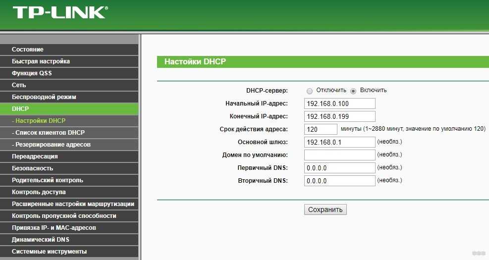The height and width of the screenshot is (260, 489).
Task: Click the TP-LINK logo
Action: click(59, 12)
